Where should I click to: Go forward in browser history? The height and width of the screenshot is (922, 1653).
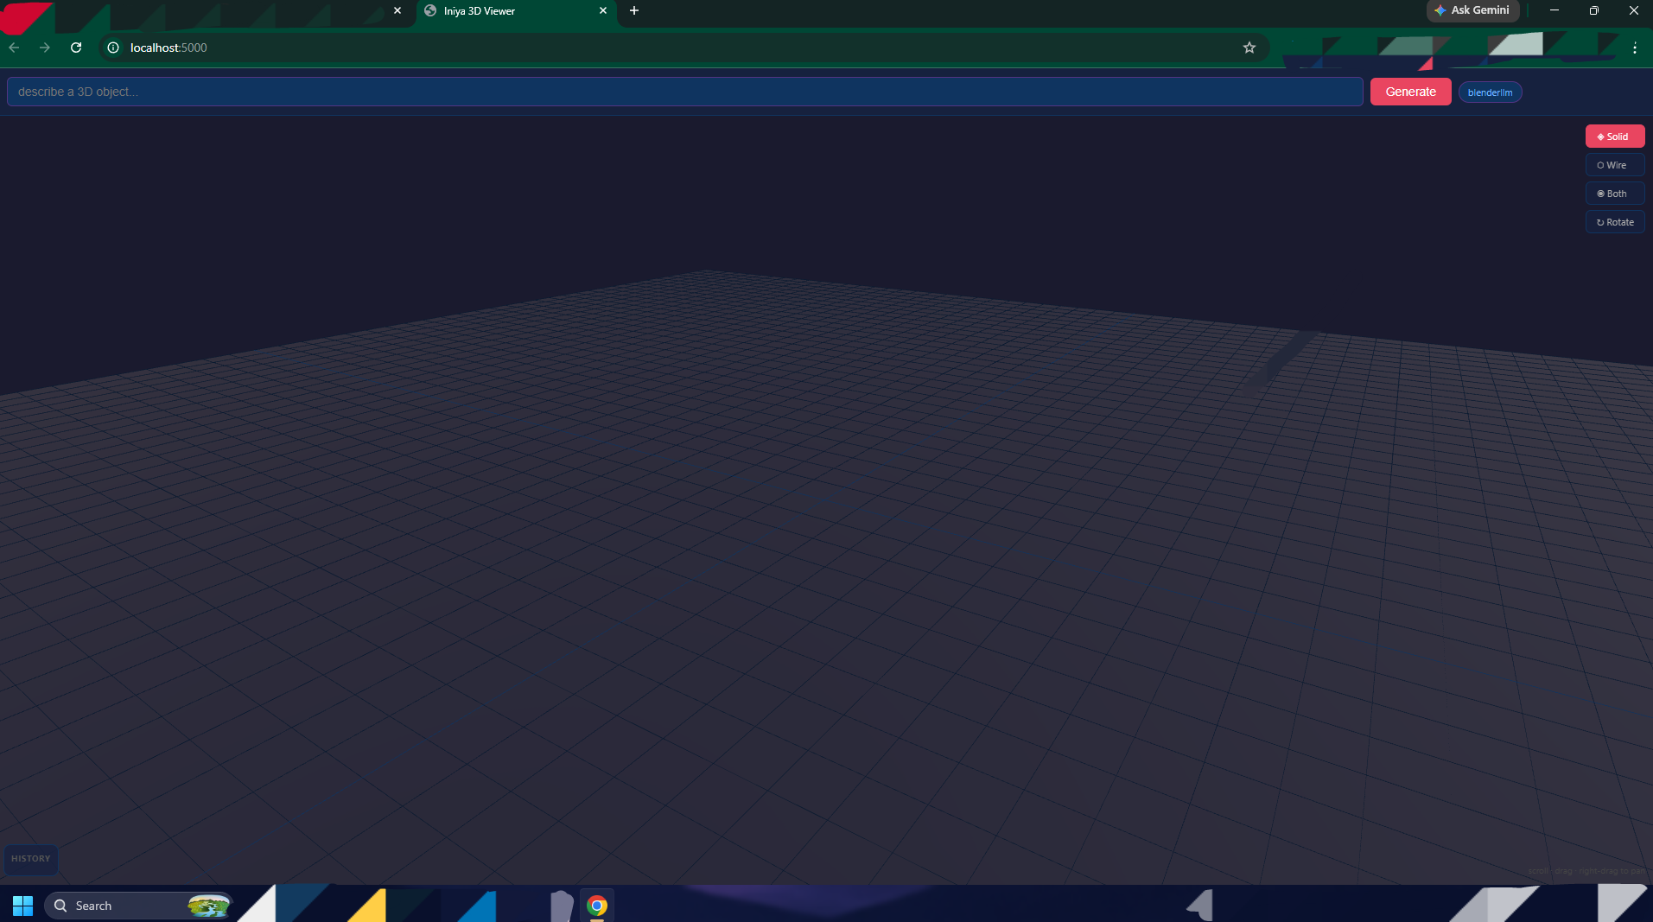pyautogui.click(x=45, y=48)
